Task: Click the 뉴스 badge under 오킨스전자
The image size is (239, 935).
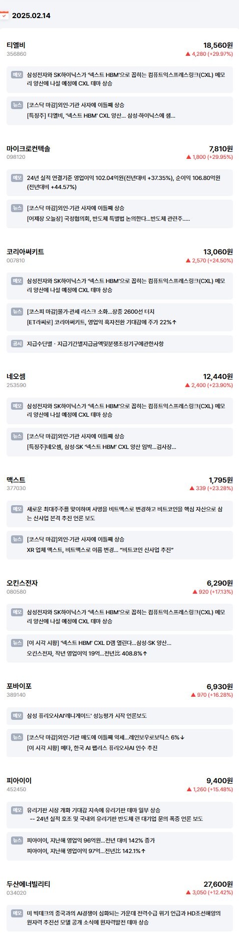Action: coord(17,642)
